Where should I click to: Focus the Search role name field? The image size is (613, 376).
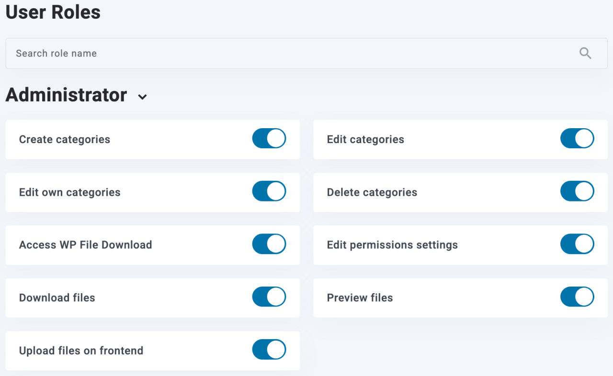click(287, 53)
